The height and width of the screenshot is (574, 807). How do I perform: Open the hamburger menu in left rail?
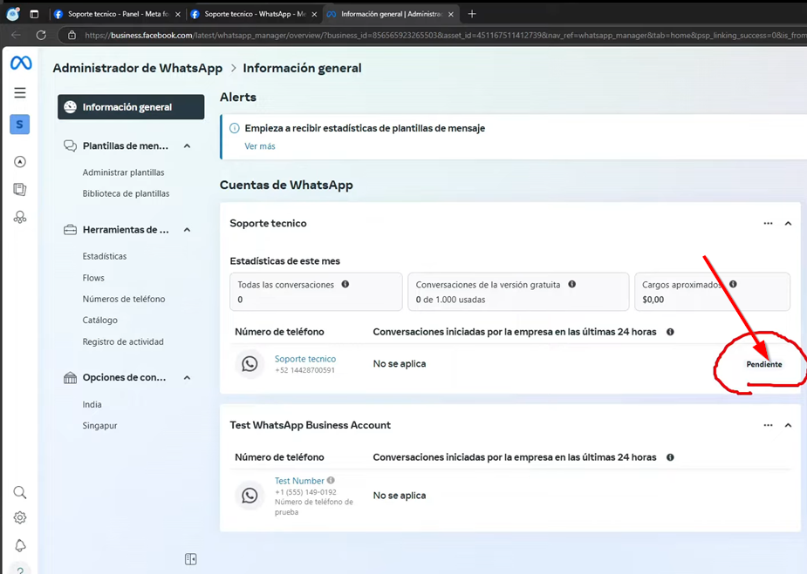point(19,92)
